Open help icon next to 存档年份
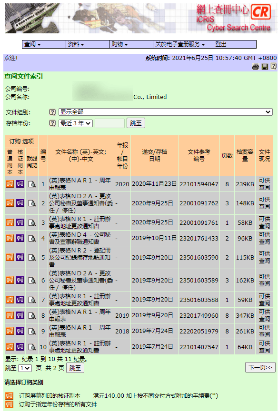 [x=52, y=123]
